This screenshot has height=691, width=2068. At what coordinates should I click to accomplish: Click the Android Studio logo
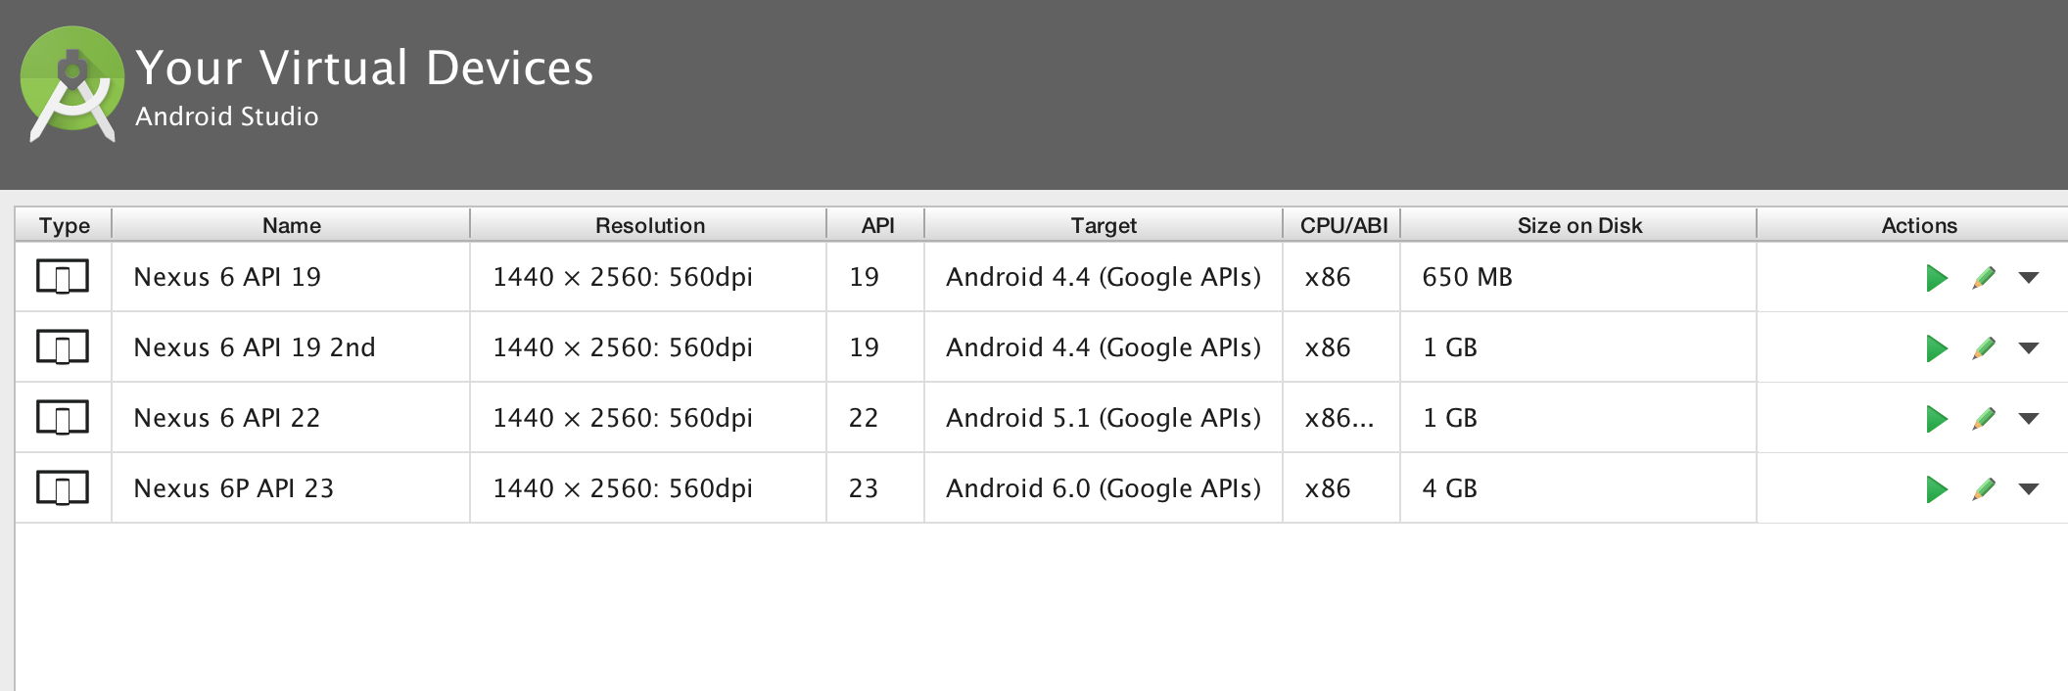tap(71, 83)
